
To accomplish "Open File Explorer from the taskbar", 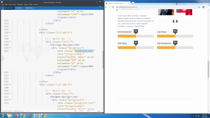I will click(10, 116).
